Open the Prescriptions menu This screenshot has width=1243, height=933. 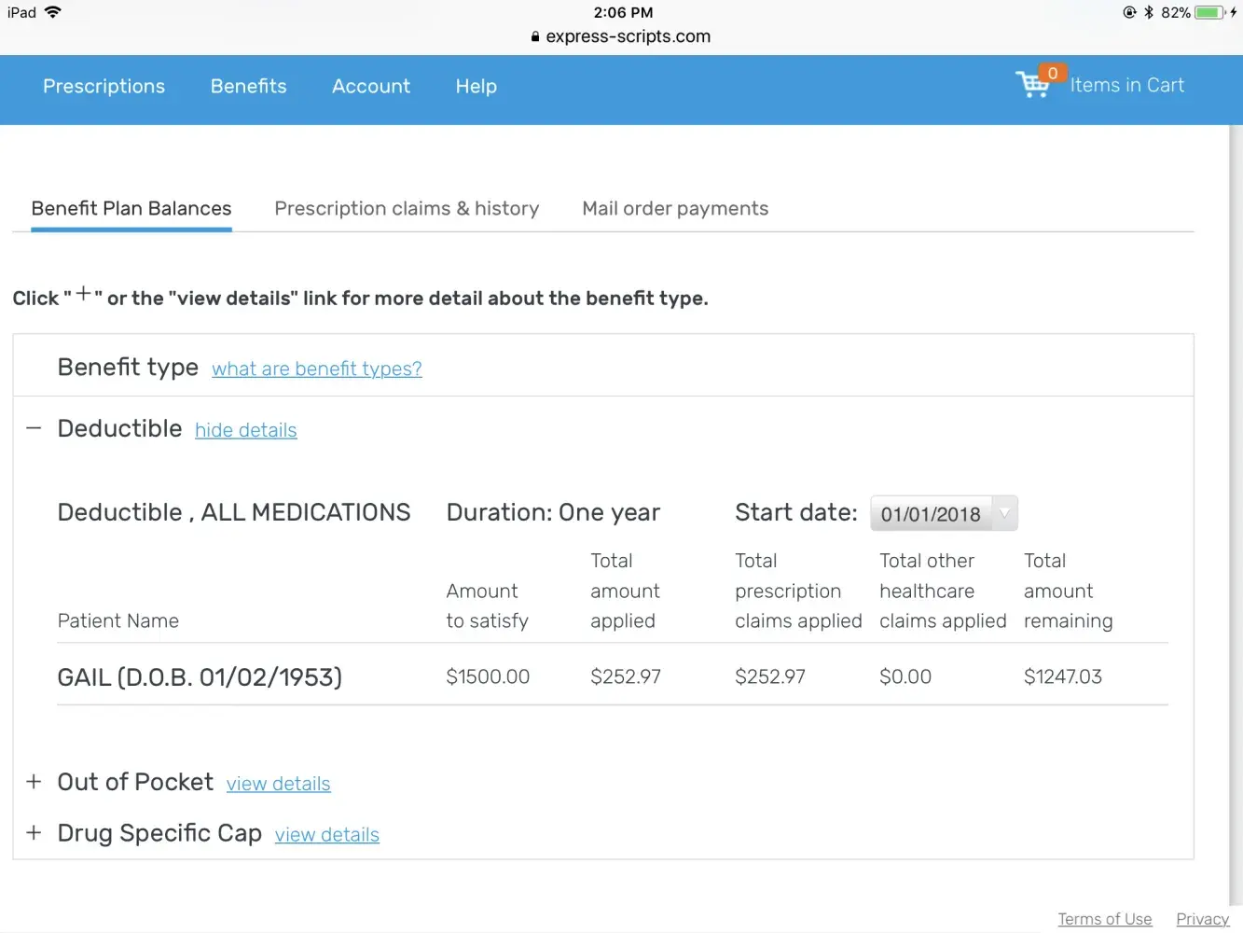click(x=104, y=86)
